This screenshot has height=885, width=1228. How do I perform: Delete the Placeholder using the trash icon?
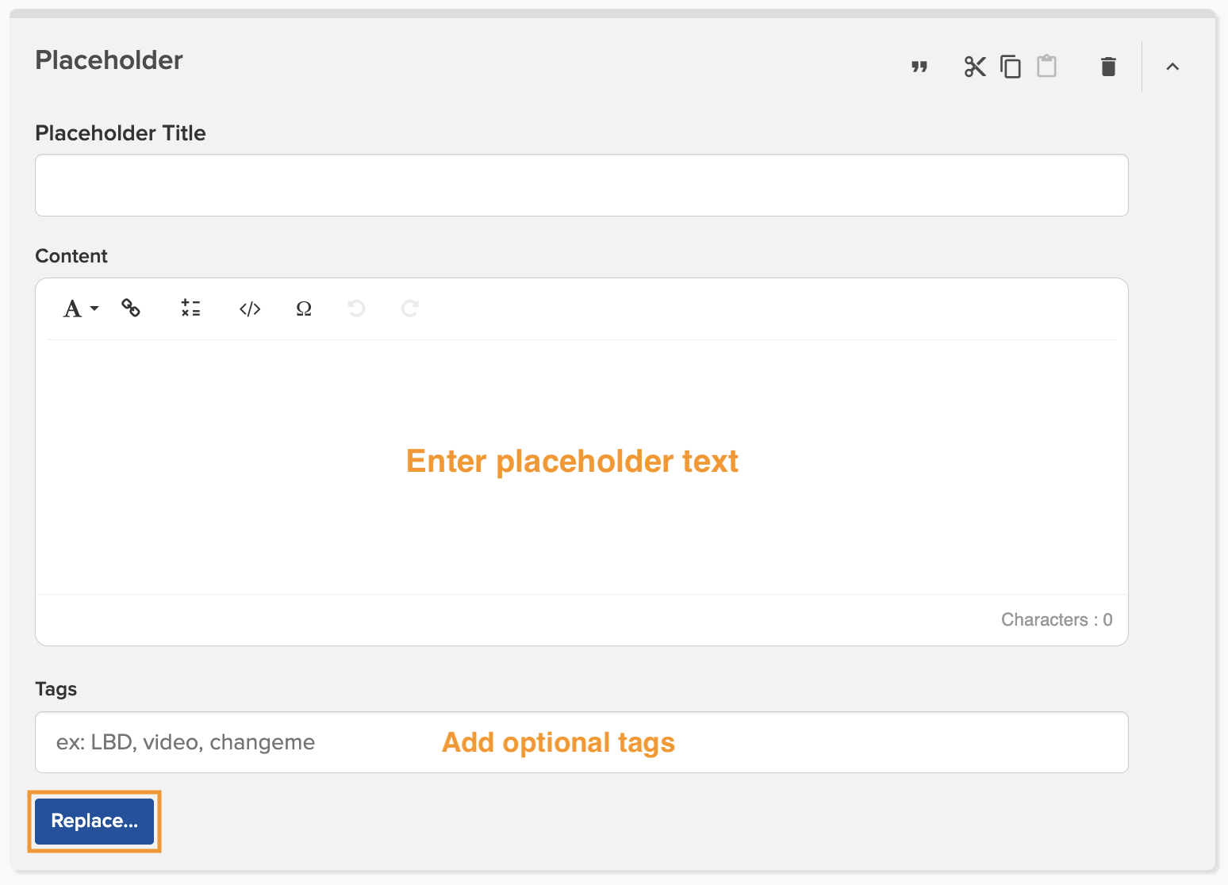[1108, 67]
